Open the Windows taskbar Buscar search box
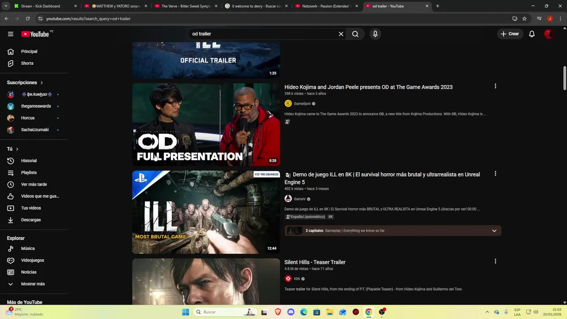The height and width of the screenshot is (319, 567). pyautogui.click(x=225, y=312)
